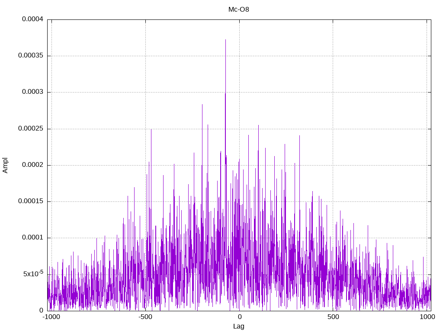Click the 0.00025 Y-axis tick label
The width and height of the screenshot is (443, 332).
[31, 129]
